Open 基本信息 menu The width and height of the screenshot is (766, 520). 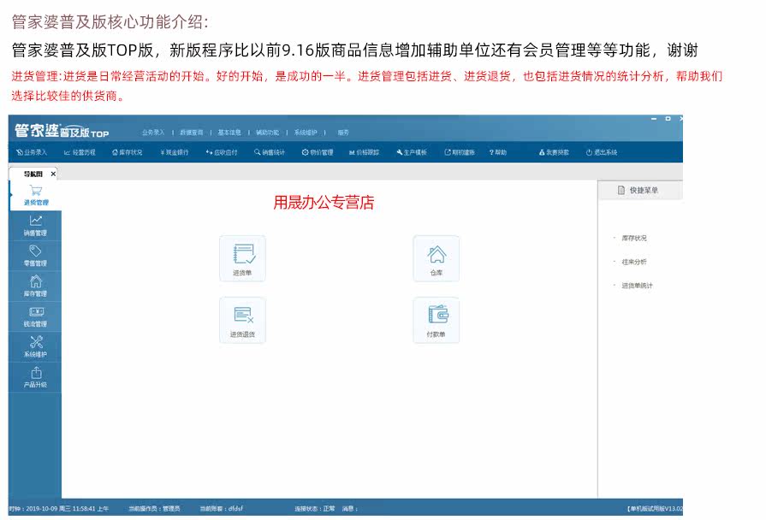[229, 133]
